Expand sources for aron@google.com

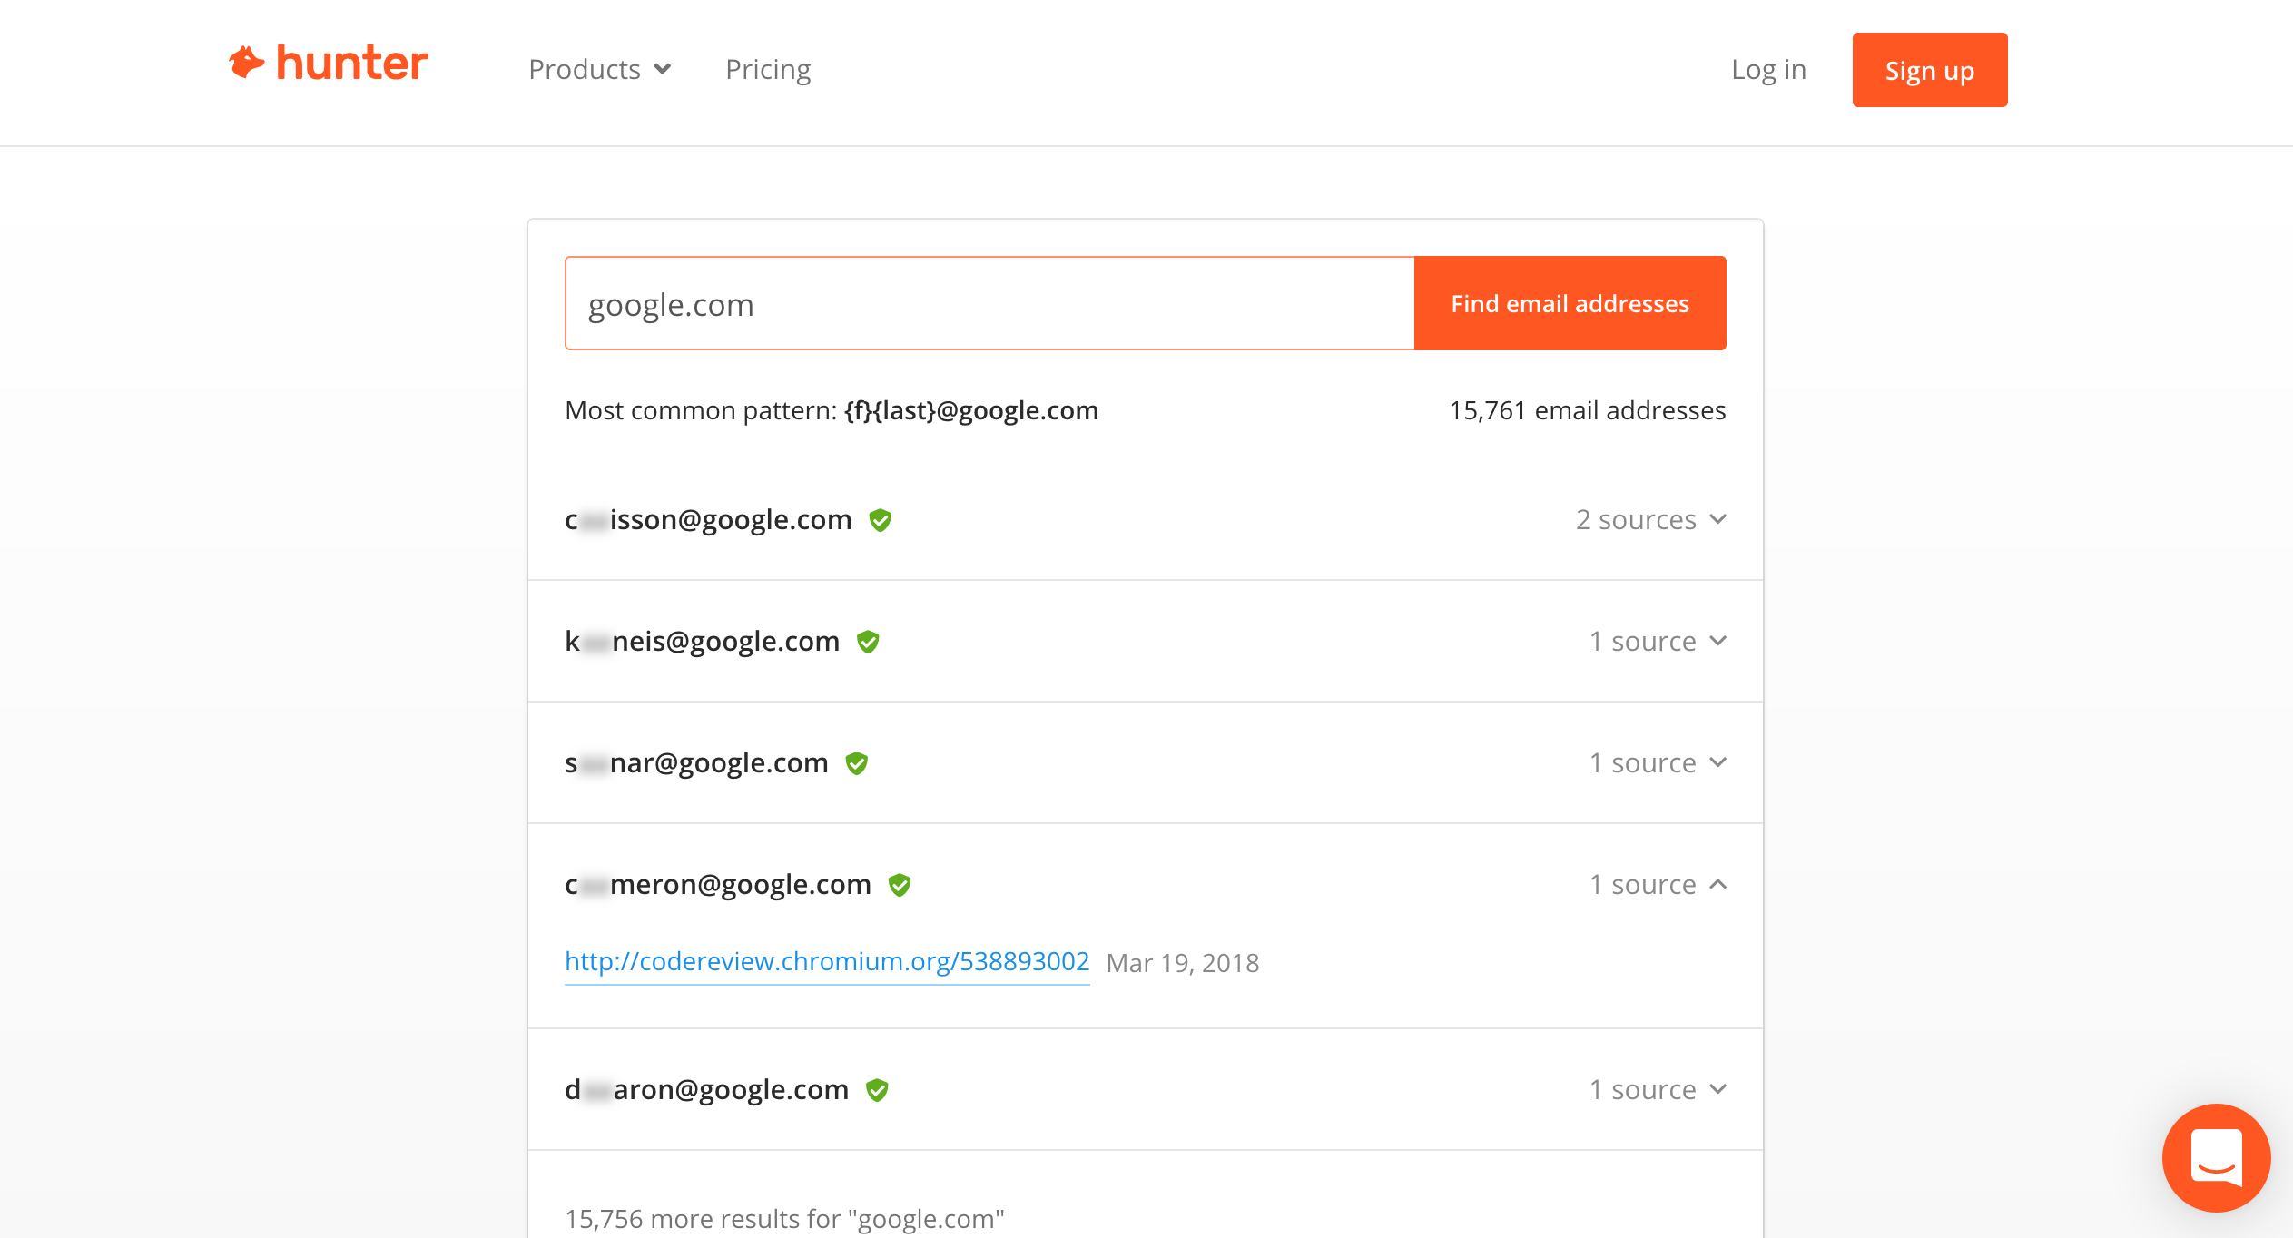click(x=1658, y=1089)
